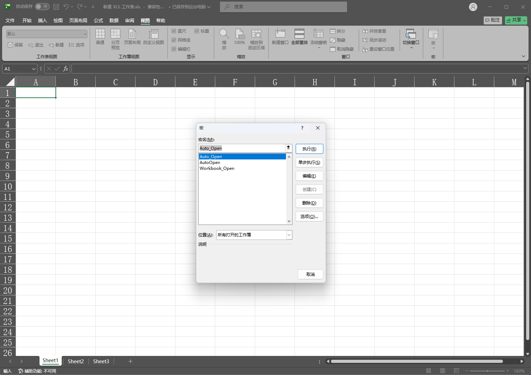Image resolution: width=531 pixels, height=375 pixels.
Task: Select the Sheet2 worksheet tab
Action: pos(76,361)
